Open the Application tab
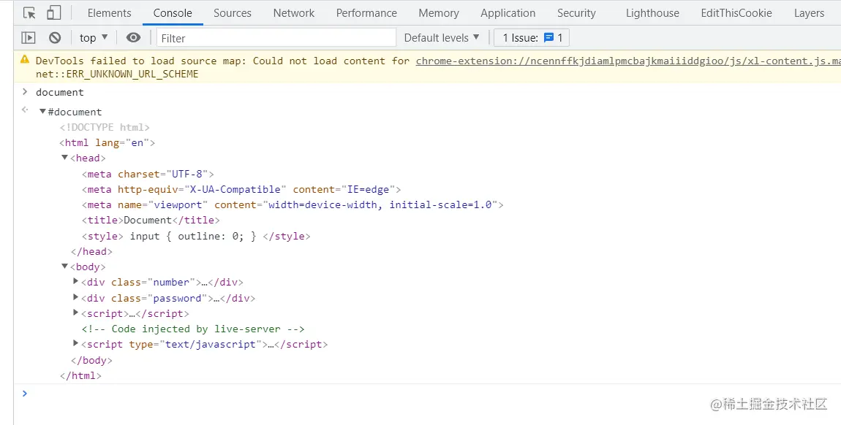The height and width of the screenshot is (425, 841). [508, 13]
